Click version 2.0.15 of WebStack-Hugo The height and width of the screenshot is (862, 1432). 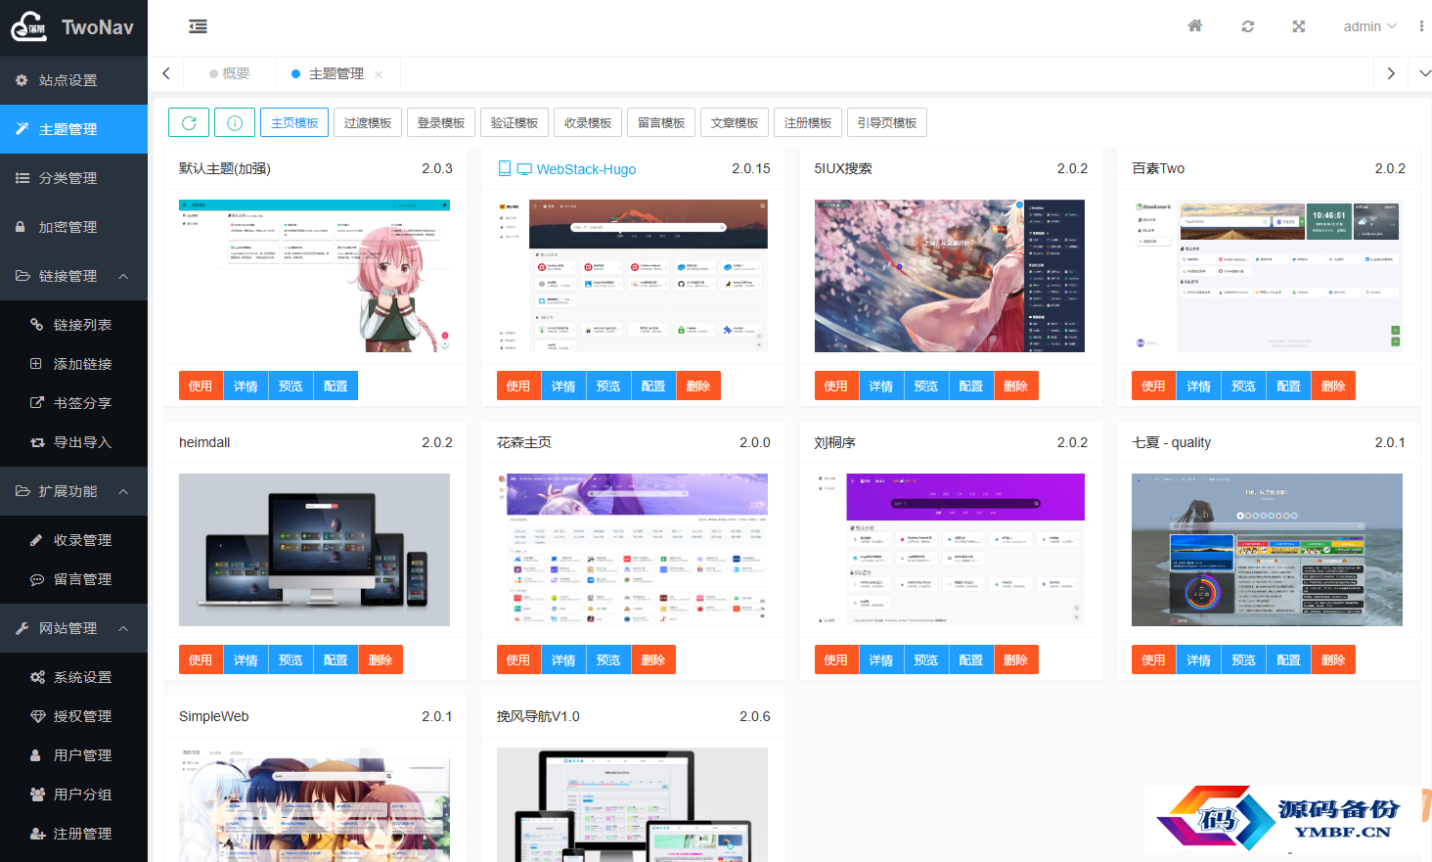pos(751,168)
